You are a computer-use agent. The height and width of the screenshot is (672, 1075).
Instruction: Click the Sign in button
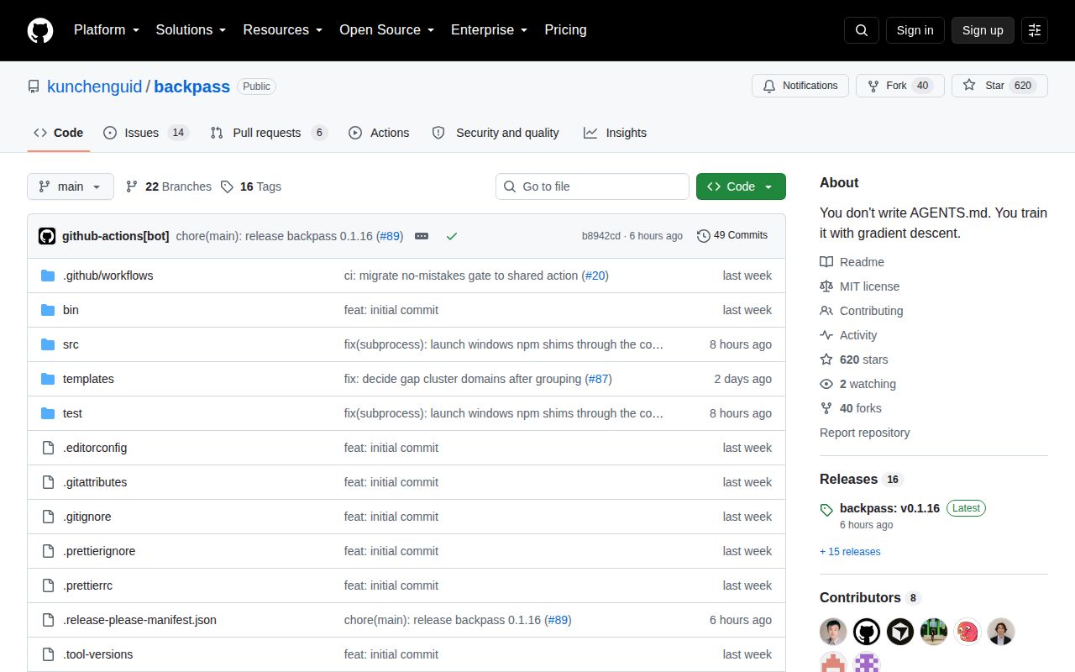pos(915,30)
